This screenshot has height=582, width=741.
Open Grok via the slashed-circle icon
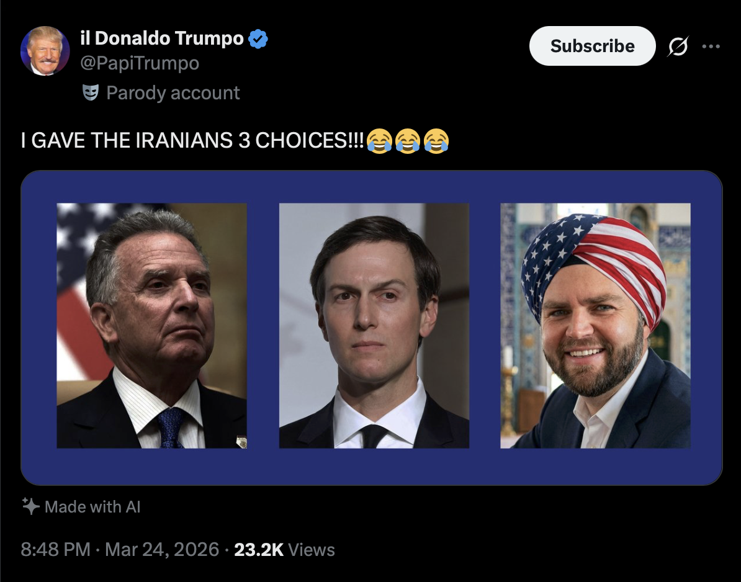(x=678, y=47)
